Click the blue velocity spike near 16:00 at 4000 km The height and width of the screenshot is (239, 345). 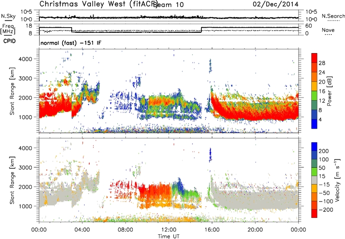[x=210, y=154]
